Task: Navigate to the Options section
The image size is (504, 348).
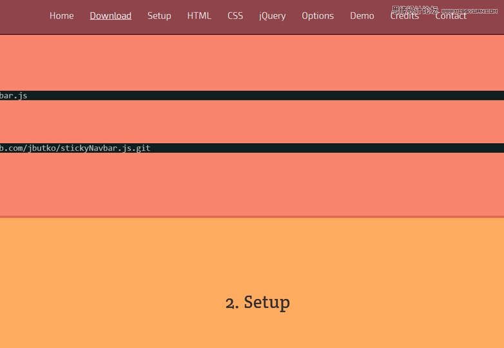Action: [318, 16]
